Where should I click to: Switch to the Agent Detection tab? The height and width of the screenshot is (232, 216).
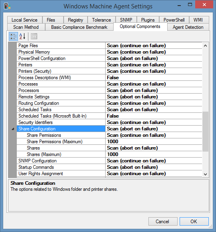click(188, 27)
